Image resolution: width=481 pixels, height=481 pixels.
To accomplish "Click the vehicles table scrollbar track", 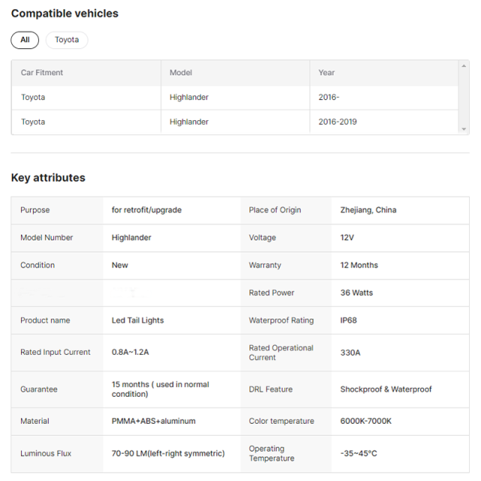I will [464, 98].
